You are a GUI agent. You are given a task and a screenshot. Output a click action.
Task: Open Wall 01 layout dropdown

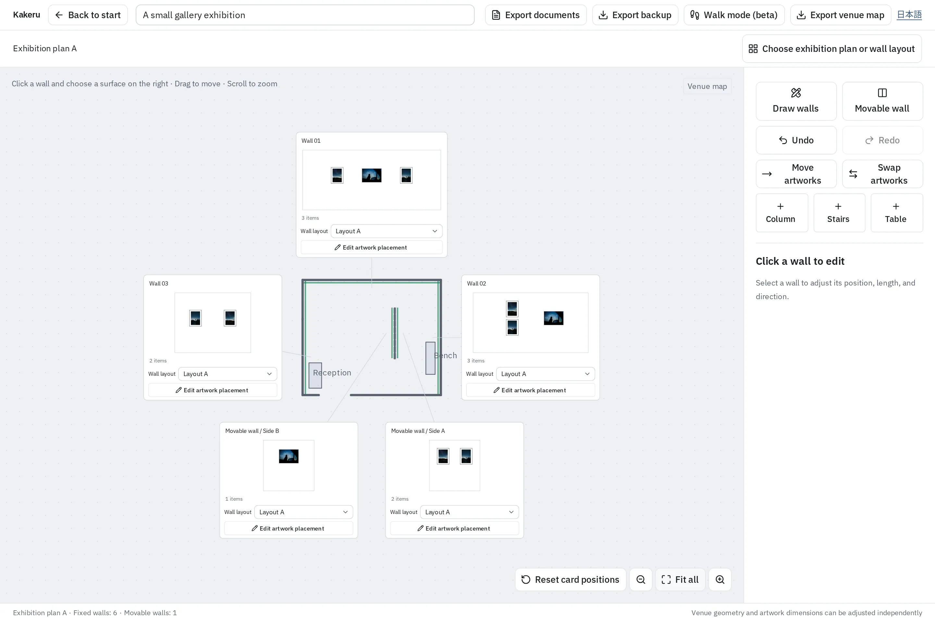[386, 231]
